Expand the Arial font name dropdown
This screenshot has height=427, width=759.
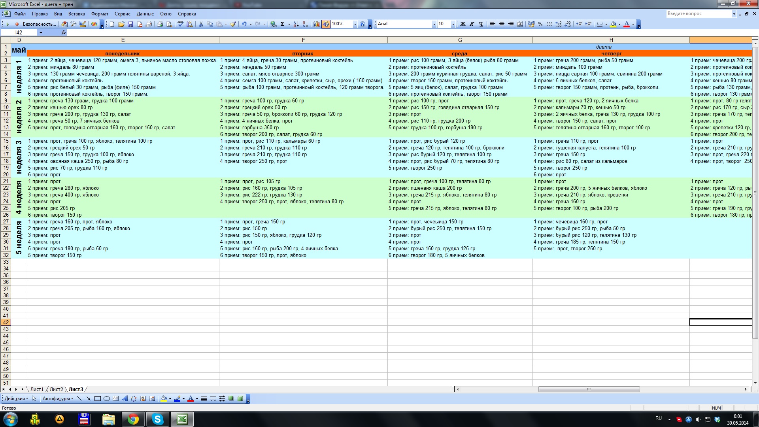click(434, 24)
